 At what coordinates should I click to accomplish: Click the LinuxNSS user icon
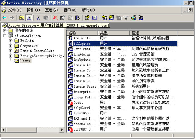tap(70, 113)
